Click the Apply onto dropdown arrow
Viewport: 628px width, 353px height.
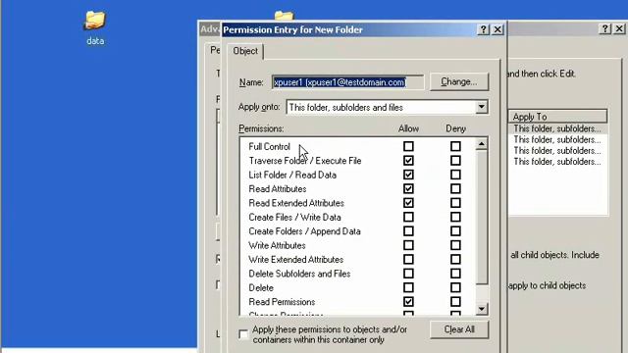pos(482,107)
